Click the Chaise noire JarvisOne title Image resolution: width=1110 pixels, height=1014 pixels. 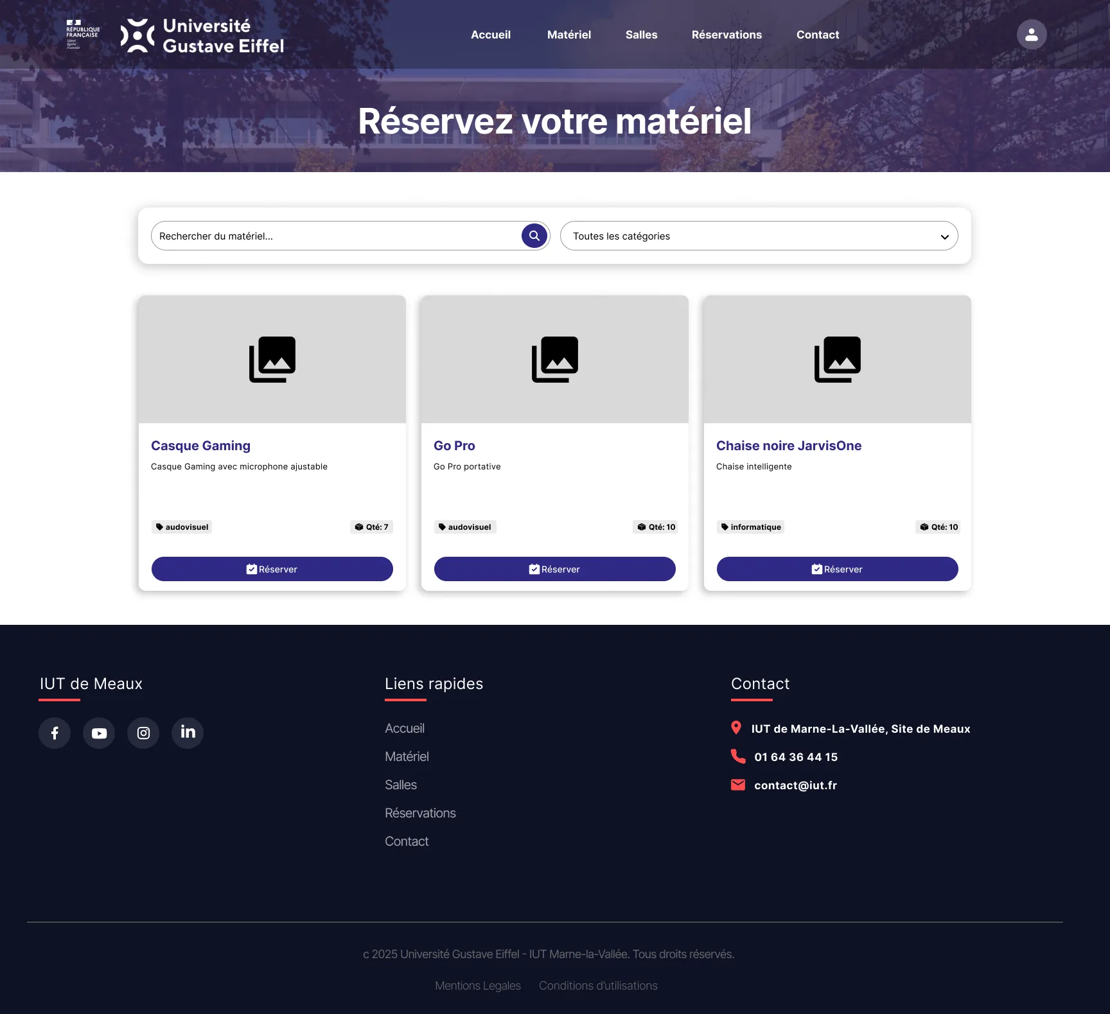coord(789,446)
